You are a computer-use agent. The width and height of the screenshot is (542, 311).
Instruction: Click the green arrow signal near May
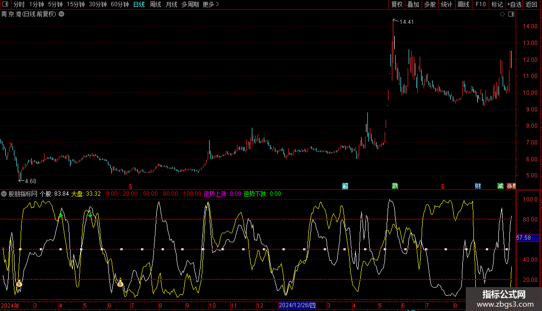click(90, 215)
